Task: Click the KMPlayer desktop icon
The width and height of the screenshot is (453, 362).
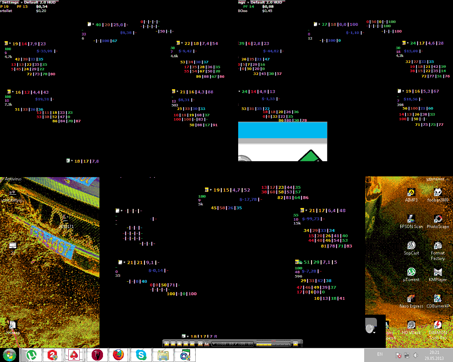Action: coord(438,274)
